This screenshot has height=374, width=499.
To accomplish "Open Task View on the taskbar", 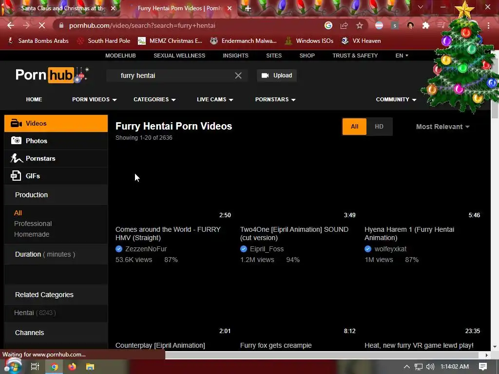I will [x=35, y=367].
